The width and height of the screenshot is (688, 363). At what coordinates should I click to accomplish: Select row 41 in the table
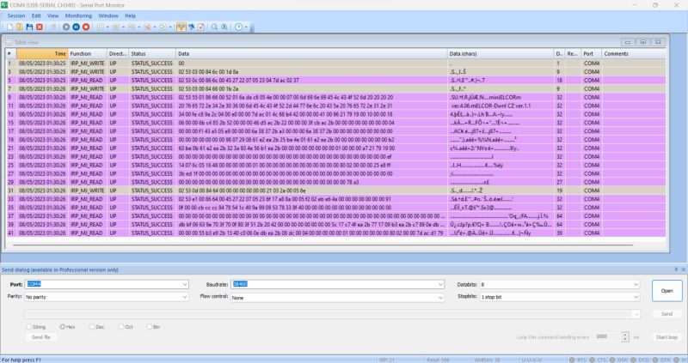point(335,233)
